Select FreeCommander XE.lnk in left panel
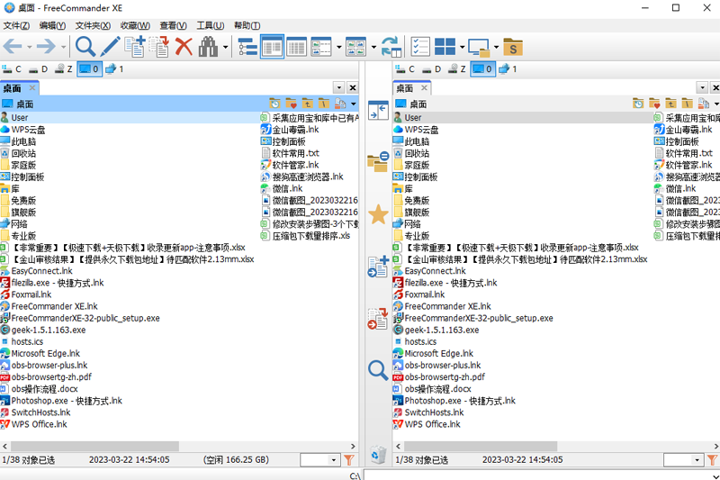 [54, 306]
